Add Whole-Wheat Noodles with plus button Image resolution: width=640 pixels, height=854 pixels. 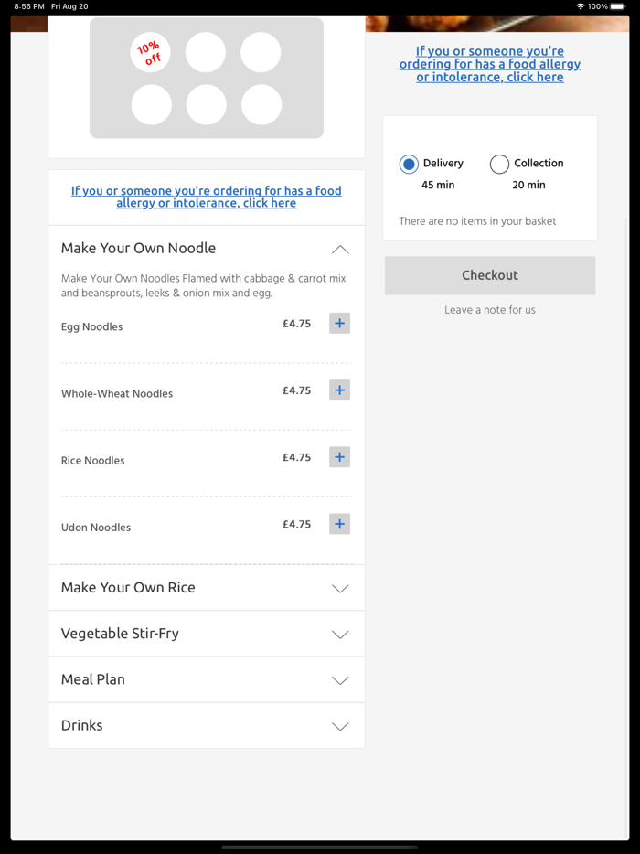tap(339, 390)
